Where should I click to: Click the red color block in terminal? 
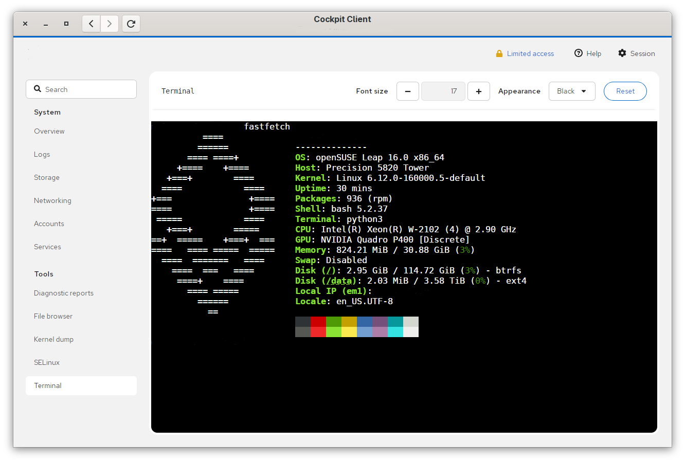pos(318,322)
